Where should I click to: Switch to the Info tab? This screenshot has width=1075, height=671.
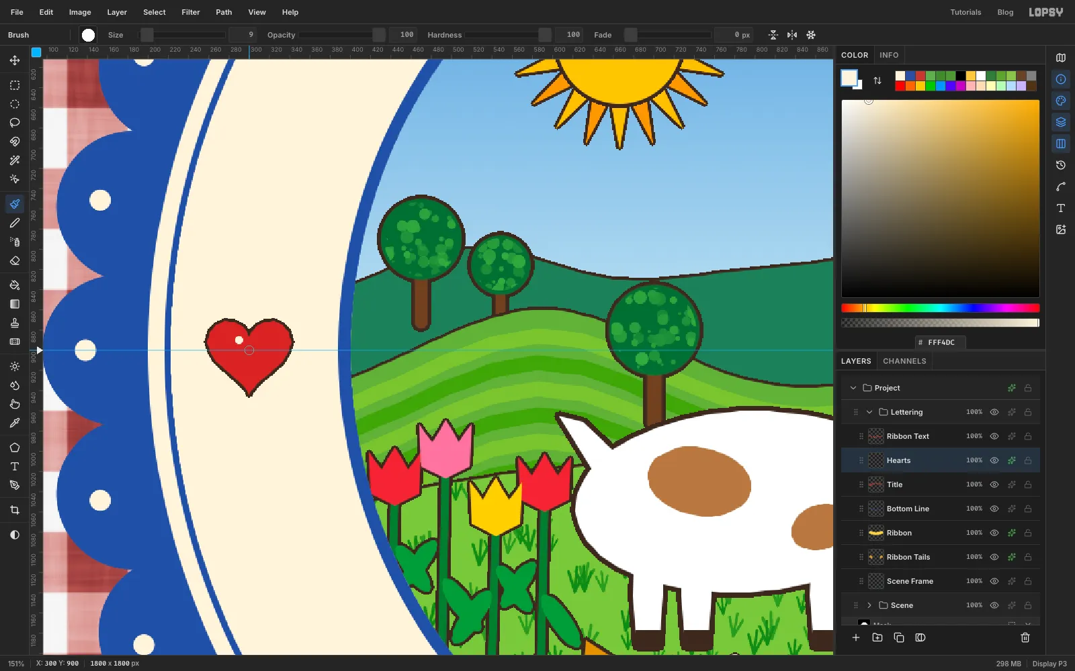889,55
